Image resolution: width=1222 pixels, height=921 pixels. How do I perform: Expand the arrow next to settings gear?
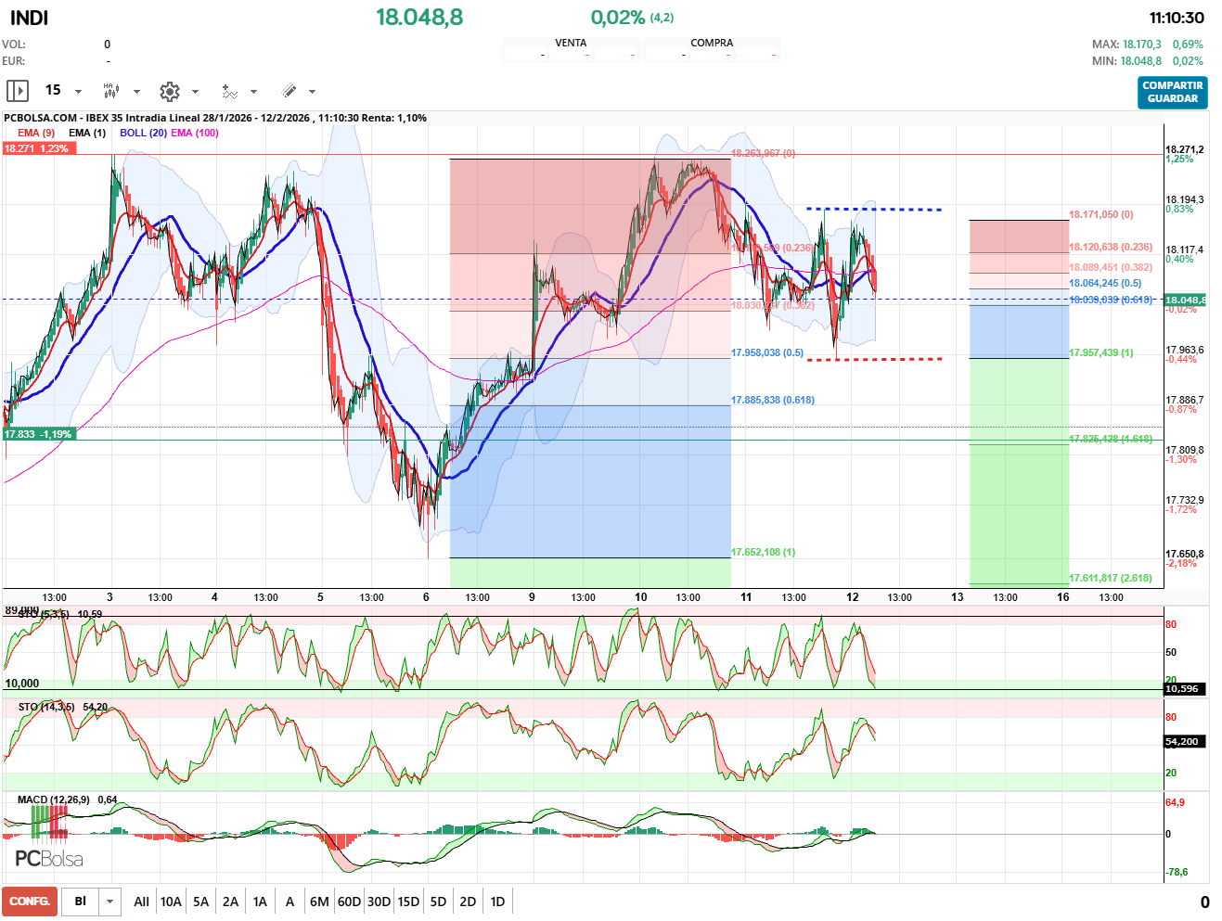pyautogui.click(x=195, y=92)
